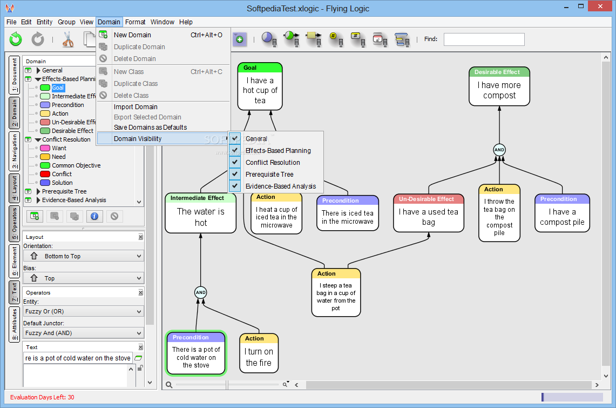616x408 pixels.
Task: Select the 'I turn on the fire' Action node
Action: click(259, 353)
